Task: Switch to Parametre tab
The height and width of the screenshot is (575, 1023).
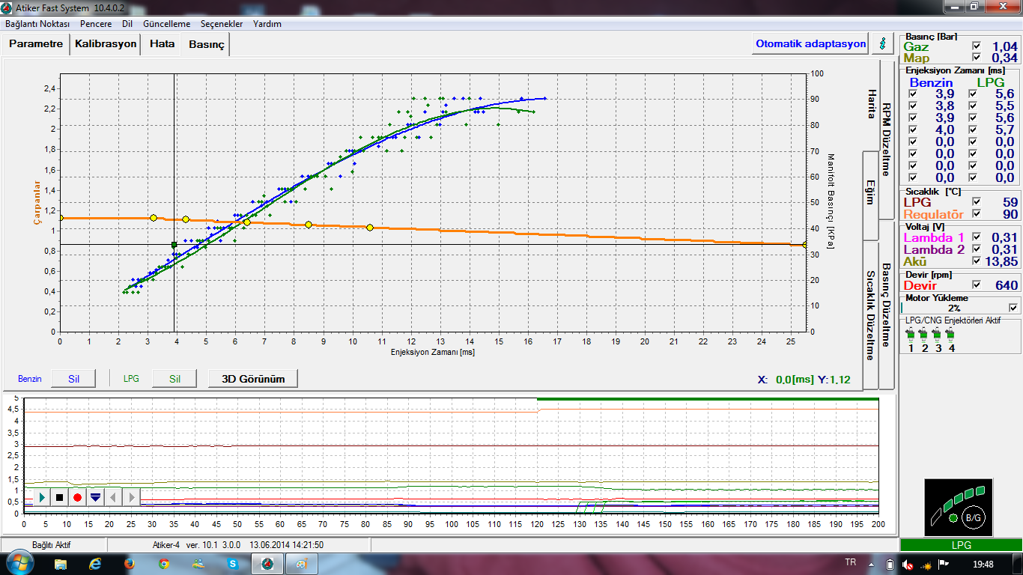Action: pos(36,44)
